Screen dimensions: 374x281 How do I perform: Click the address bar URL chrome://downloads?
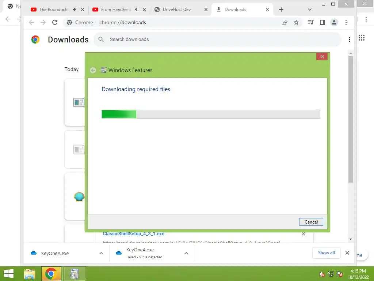point(123,22)
